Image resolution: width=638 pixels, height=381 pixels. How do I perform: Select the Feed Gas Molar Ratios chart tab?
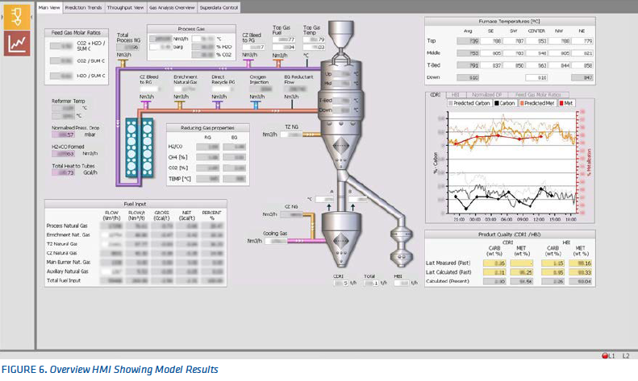[537, 94]
